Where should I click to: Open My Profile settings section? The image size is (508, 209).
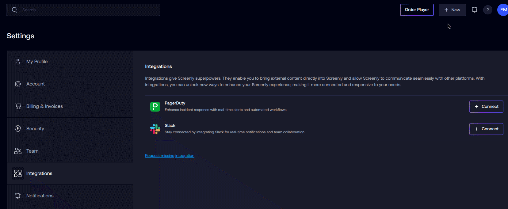(x=70, y=62)
